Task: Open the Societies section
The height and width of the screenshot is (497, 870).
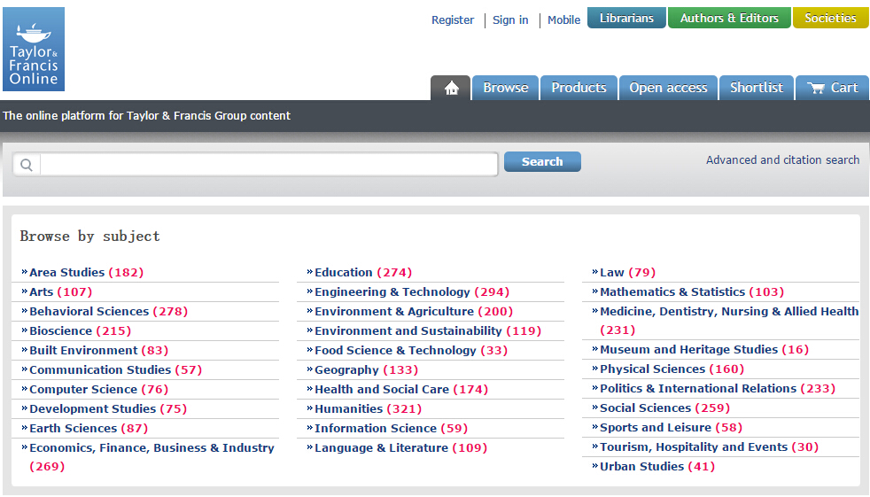Action: [830, 18]
